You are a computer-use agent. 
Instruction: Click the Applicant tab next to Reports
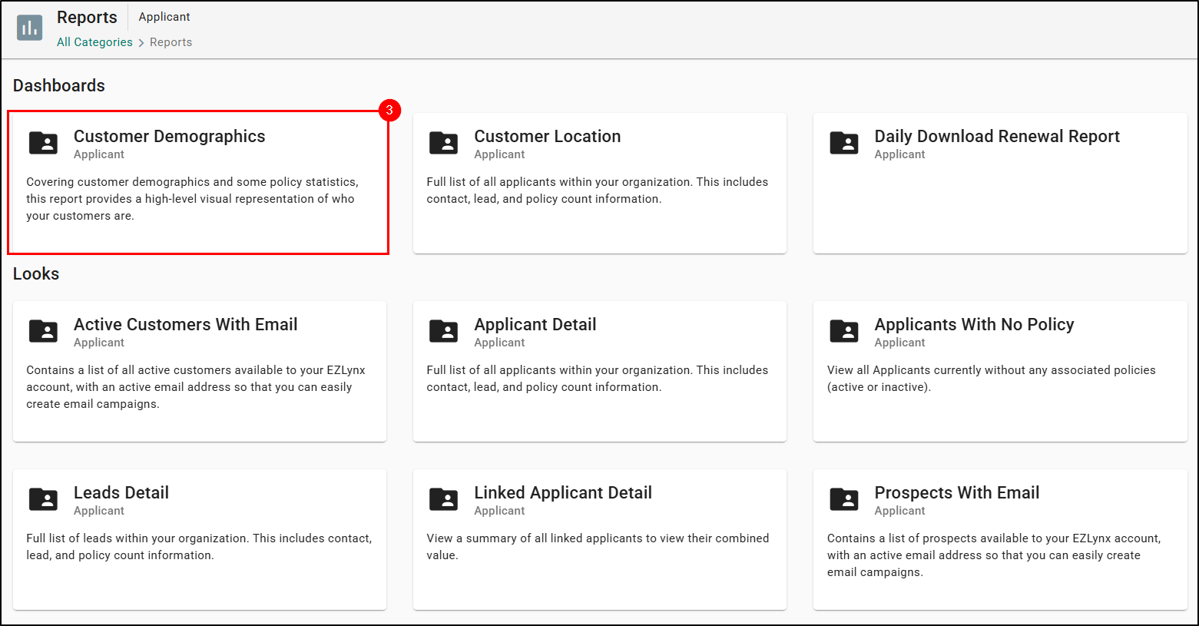pyautogui.click(x=164, y=17)
